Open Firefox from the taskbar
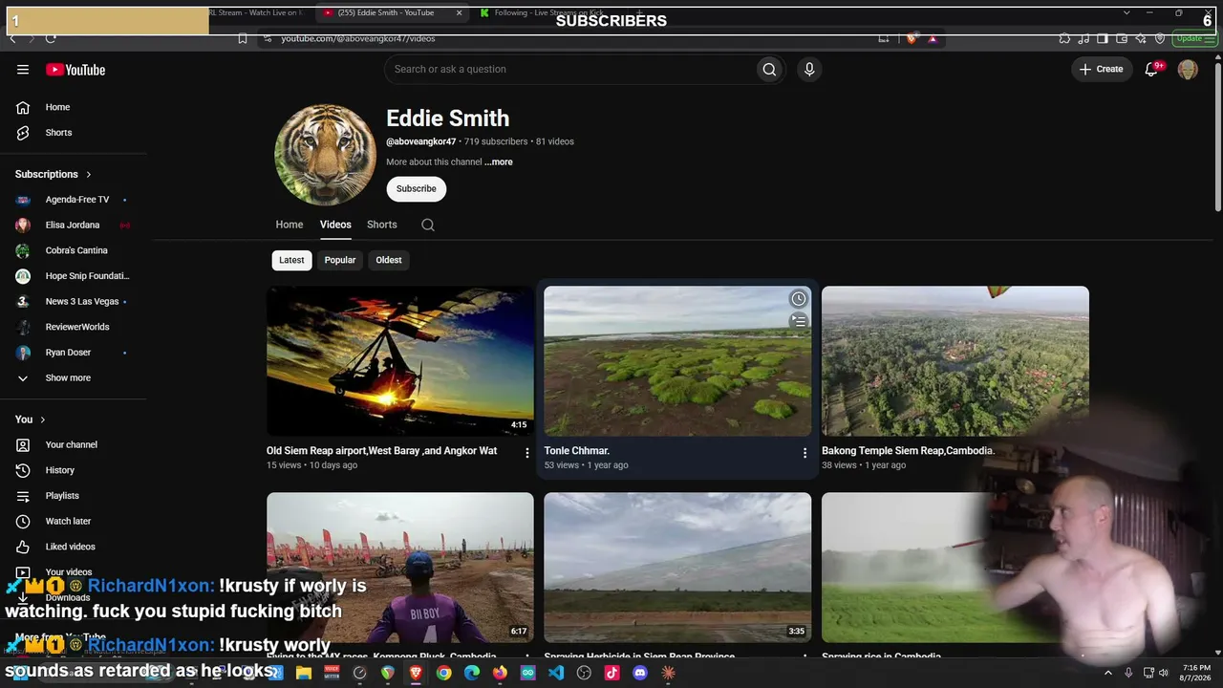The image size is (1223, 688). click(500, 673)
